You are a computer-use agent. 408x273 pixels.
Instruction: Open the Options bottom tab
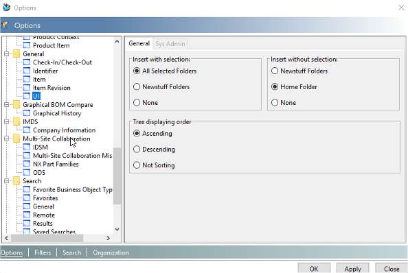[12, 252]
